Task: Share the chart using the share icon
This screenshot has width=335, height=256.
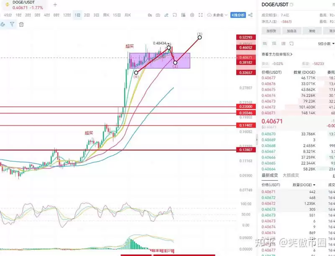Action: 250,15
